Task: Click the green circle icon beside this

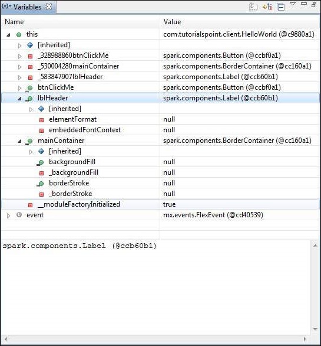Action: tap(19, 35)
